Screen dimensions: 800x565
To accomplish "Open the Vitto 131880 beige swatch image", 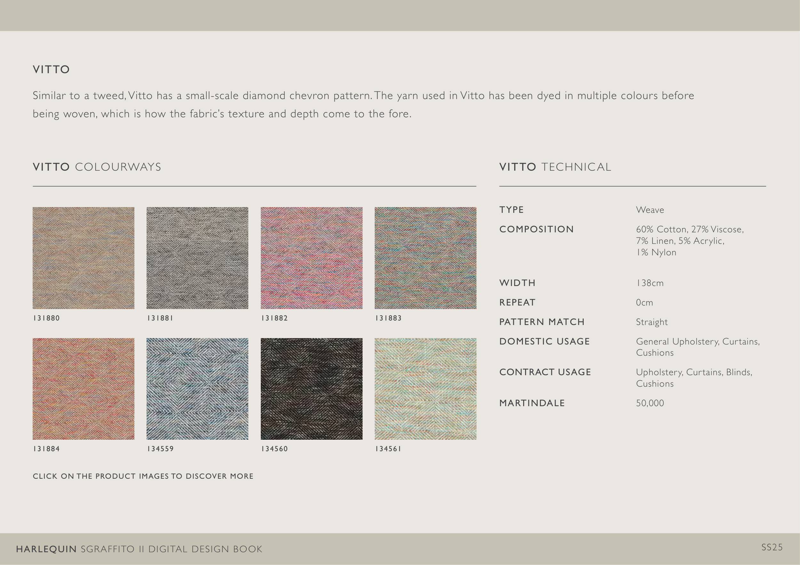I will [83, 258].
